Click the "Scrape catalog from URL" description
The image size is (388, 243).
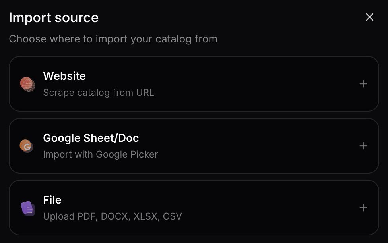(98, 93)
